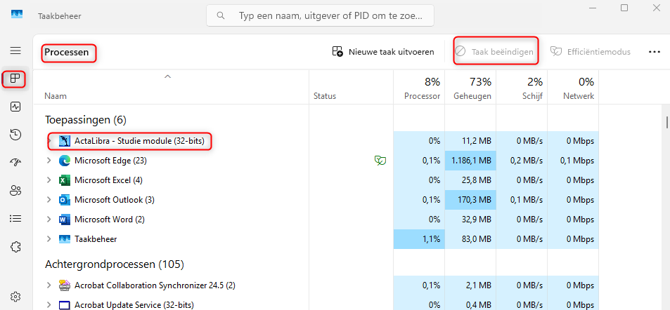
Task: Open Task Manager settings gear
Action: [15, 297]
